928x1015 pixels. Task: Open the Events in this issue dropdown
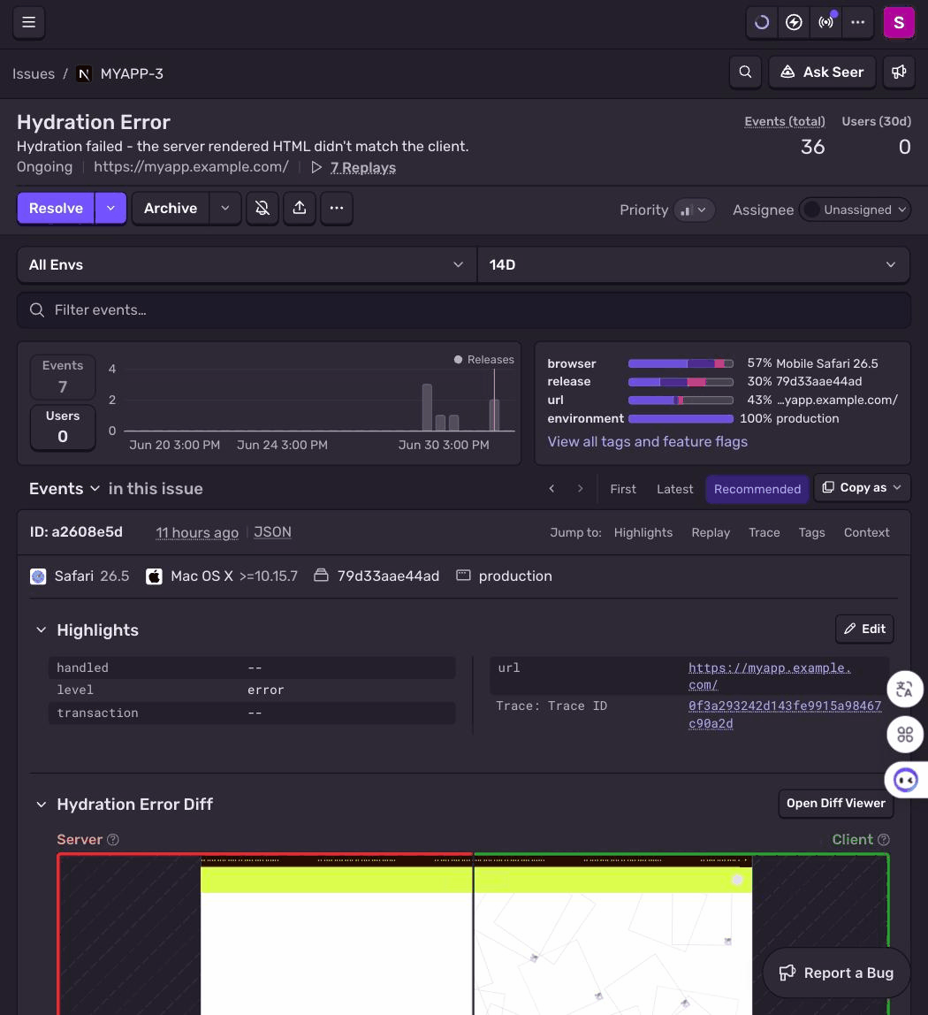tap(65, 489)
